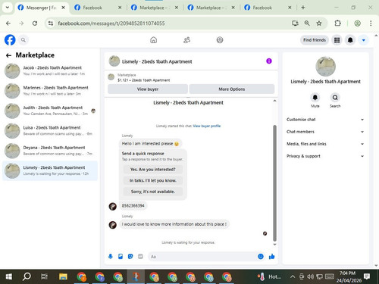Viewport: 379px width, 284px height.
Task: Click the More Options button
Action: [x=232, y=89]
